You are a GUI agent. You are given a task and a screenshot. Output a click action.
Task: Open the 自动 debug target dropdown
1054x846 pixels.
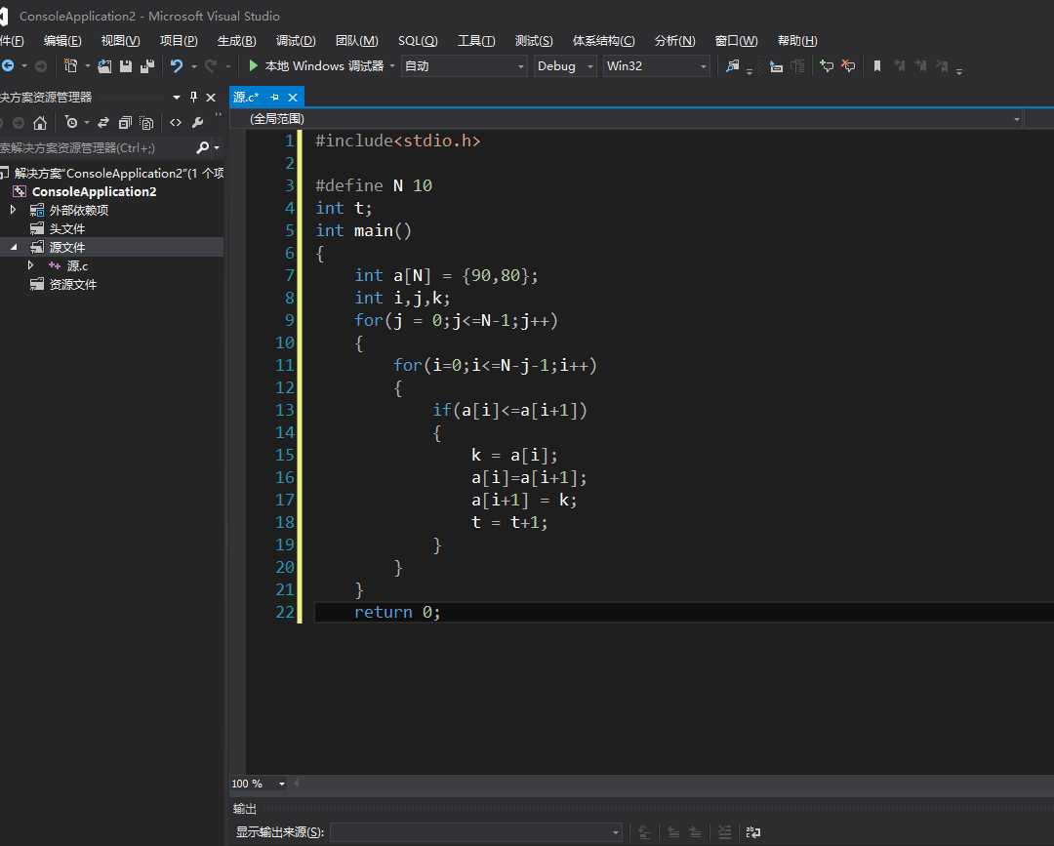tap(521, 66)
